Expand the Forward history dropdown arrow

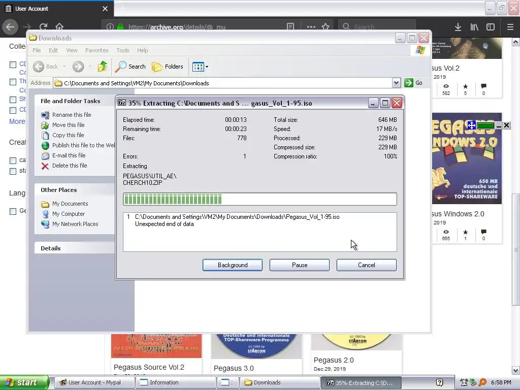click(90, 67)
